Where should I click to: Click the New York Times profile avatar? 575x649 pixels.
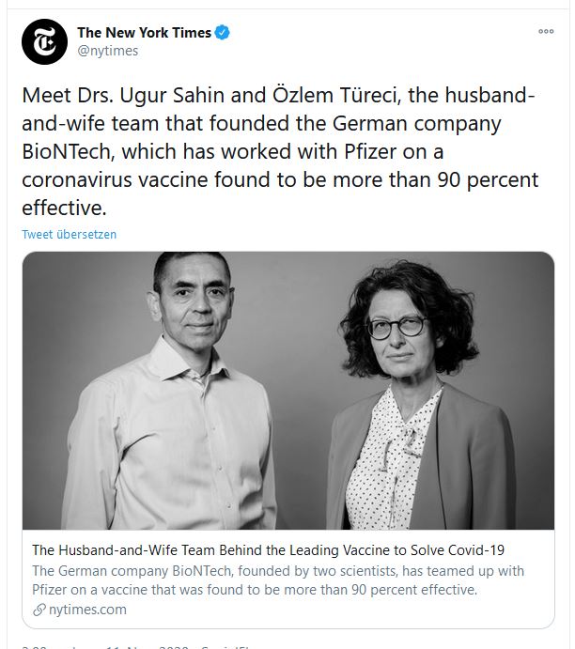coord(45,42)
